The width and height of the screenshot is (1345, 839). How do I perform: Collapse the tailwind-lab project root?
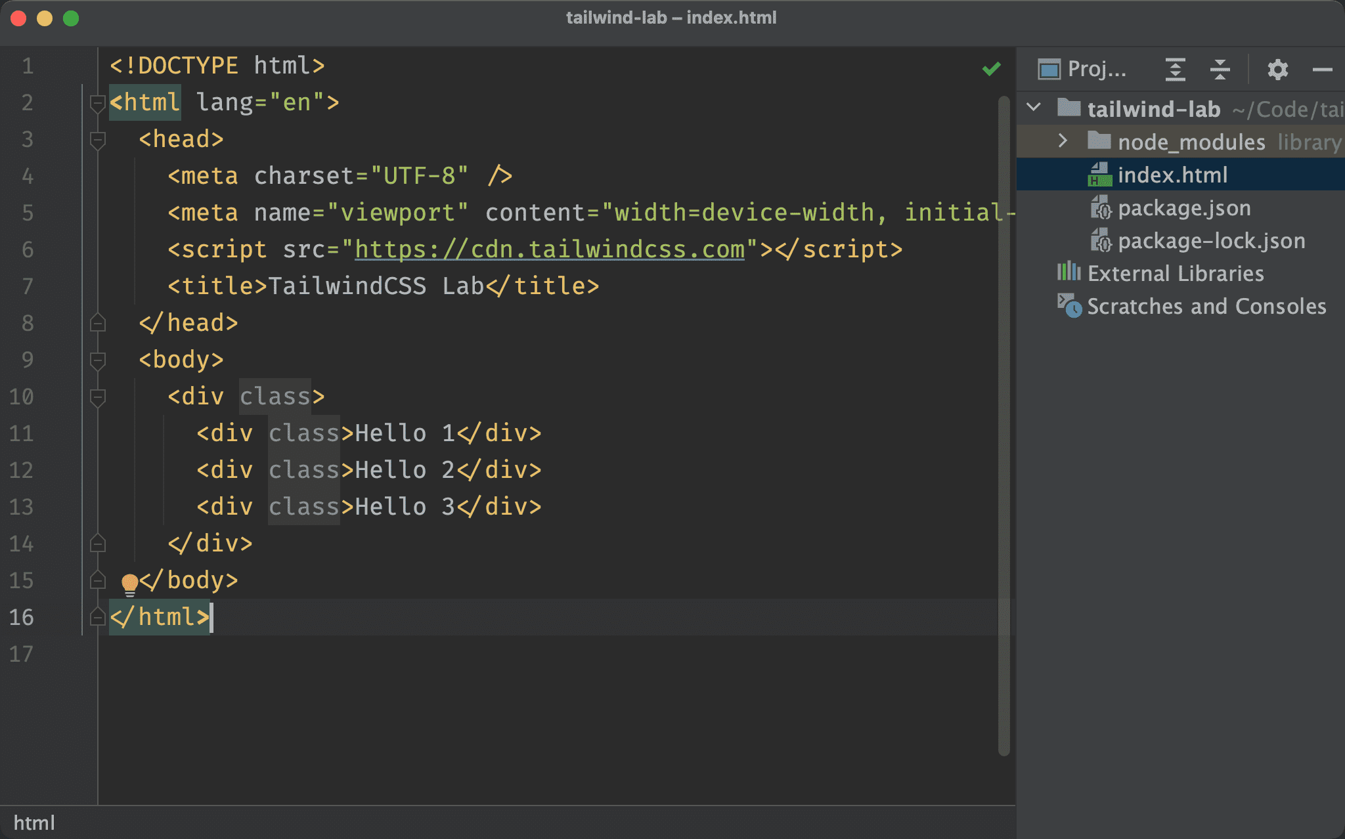[x=1034, y=108]
